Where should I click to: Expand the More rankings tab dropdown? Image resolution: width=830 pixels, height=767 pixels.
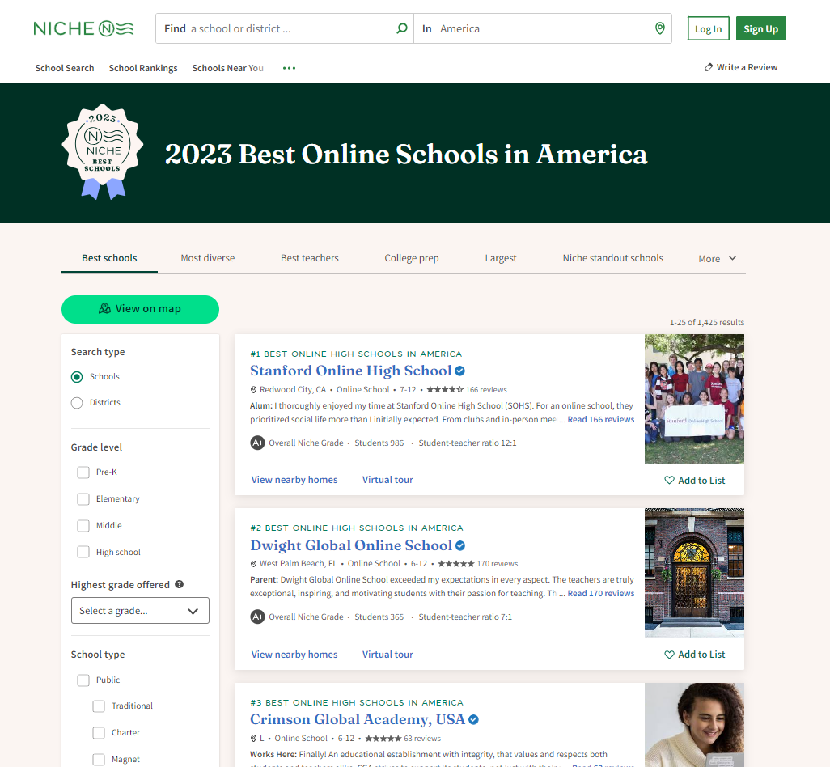point(718,258)
